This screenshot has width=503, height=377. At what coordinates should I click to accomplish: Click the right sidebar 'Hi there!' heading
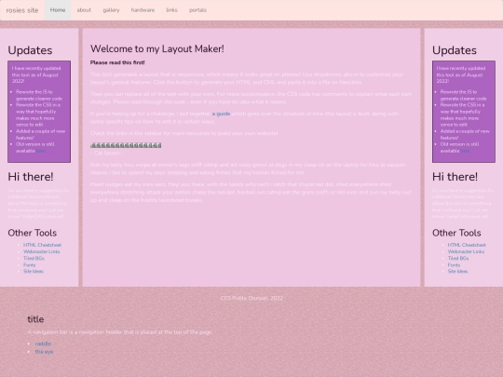[455, 177]
